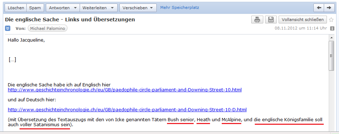Click Vollansicht schließen button

302,20
